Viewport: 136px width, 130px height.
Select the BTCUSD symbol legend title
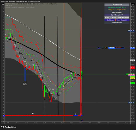(11, 4)
